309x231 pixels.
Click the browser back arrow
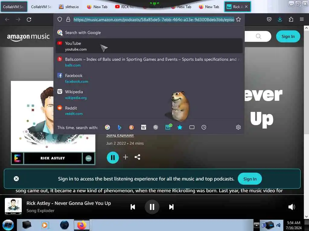[x=7, y=20]
